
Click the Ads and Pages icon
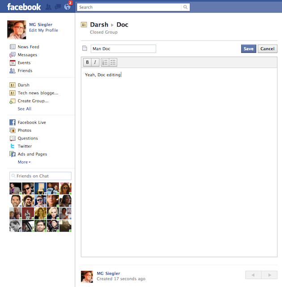12,154
